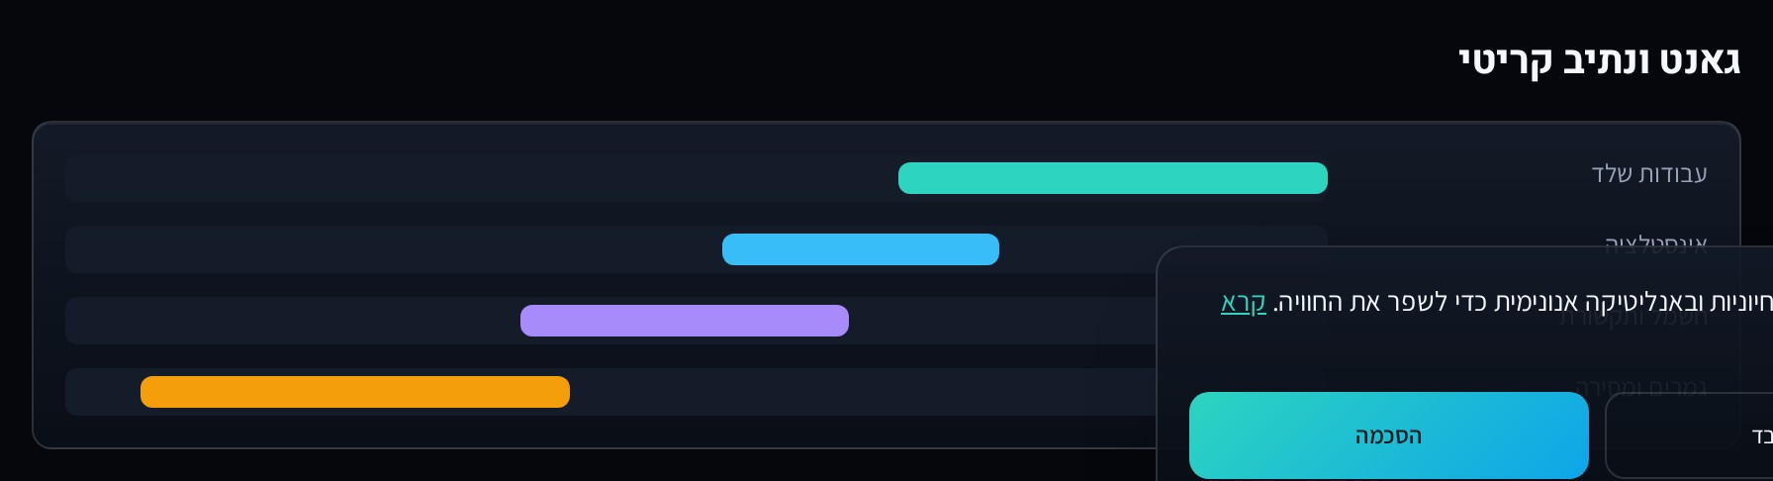Click empty track left of the purple bar

293,321
